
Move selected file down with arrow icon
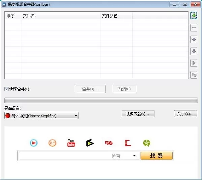194,51
